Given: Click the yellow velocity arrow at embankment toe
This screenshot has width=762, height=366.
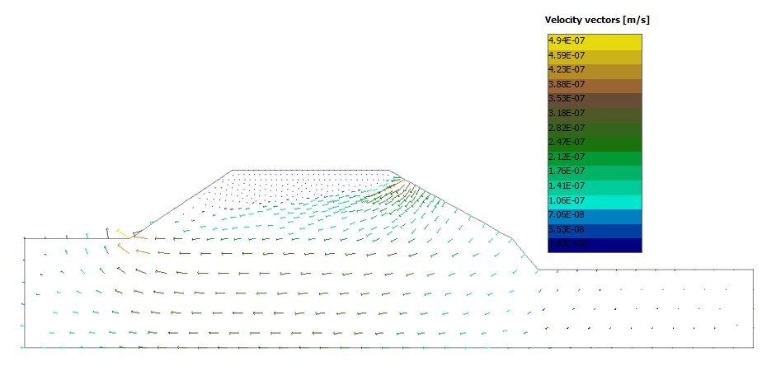Looking at the screenshot, I should pos(124,233).
